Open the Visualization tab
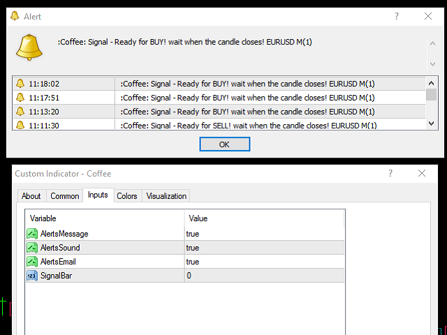This screenshot has height=335, width=447. 166,196
